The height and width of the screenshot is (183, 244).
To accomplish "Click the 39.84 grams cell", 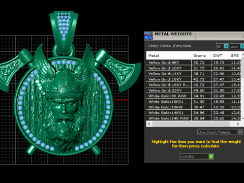I will pyautogui.click(x=201, y=118).
